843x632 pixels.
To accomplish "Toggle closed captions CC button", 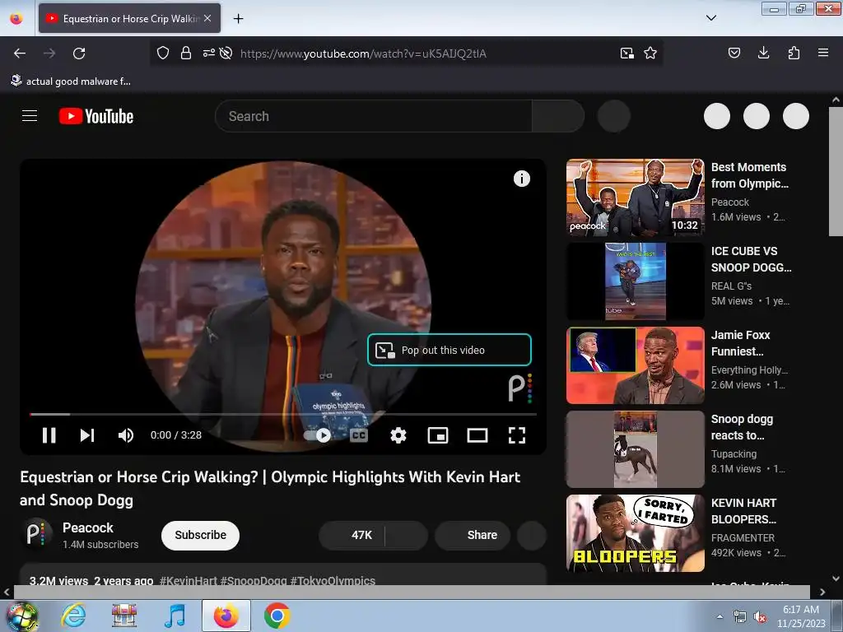I will 359,435.
